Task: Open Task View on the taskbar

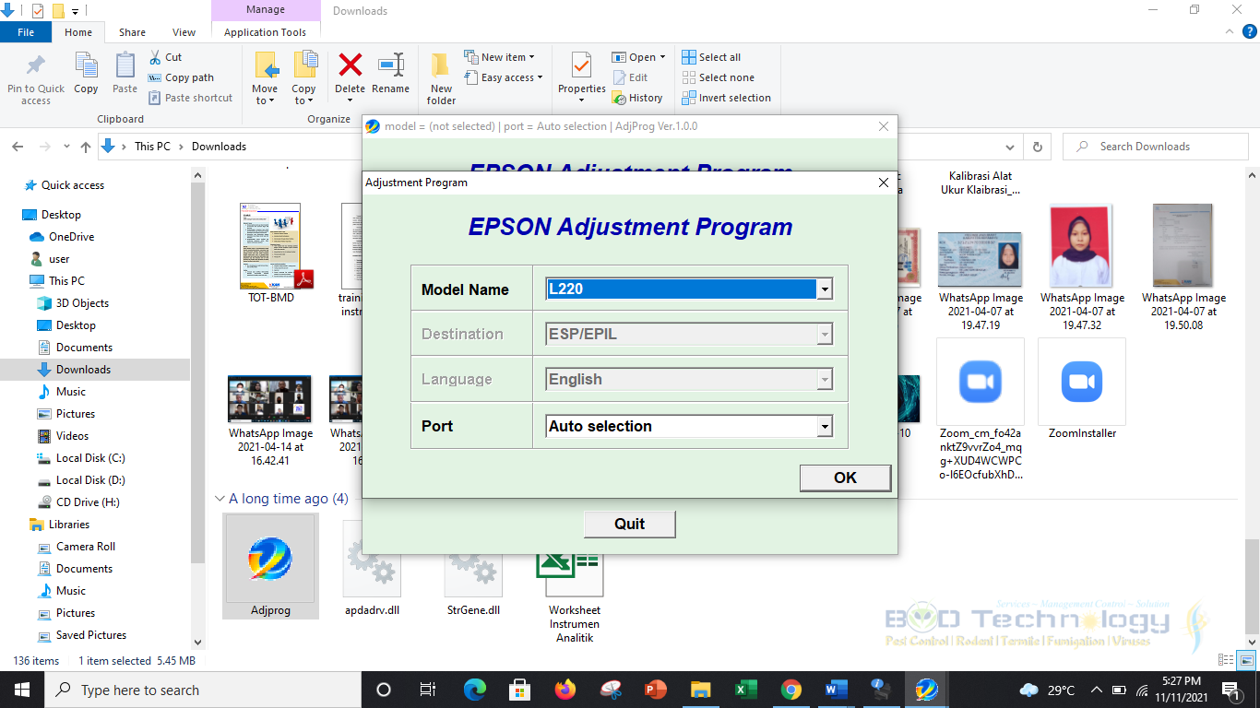Action: [428, 690]
